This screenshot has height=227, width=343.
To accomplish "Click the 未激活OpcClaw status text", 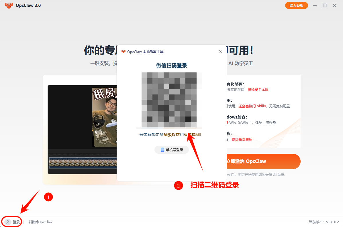I will [40, 222].
